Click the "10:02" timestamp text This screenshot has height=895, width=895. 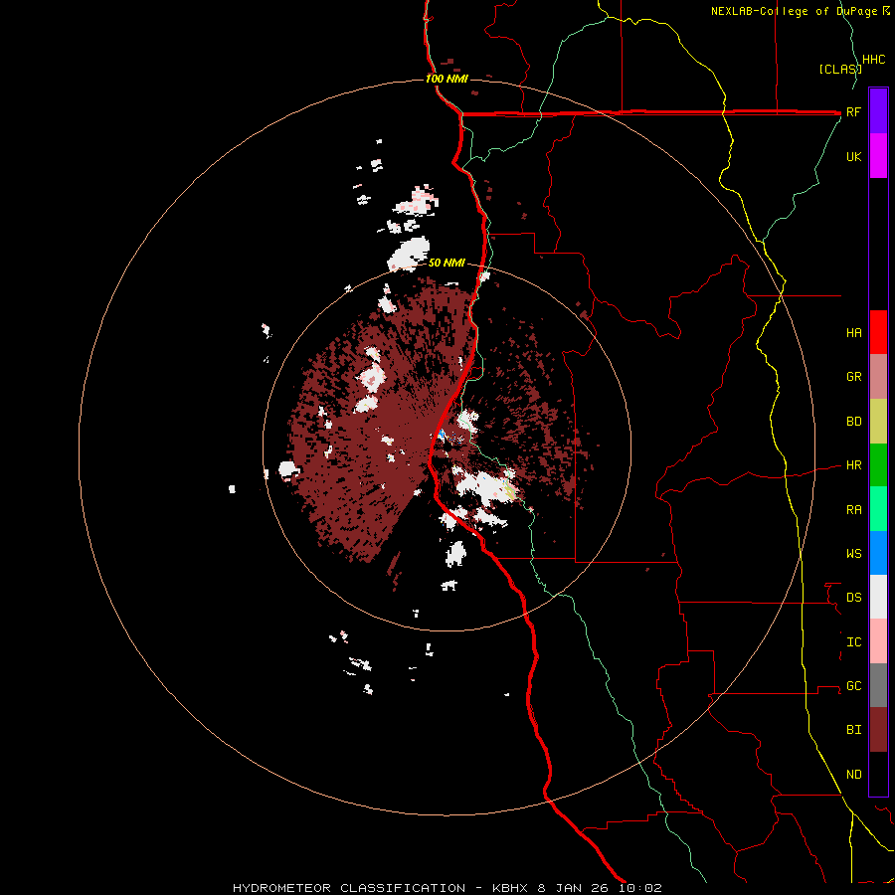point(638,888)
